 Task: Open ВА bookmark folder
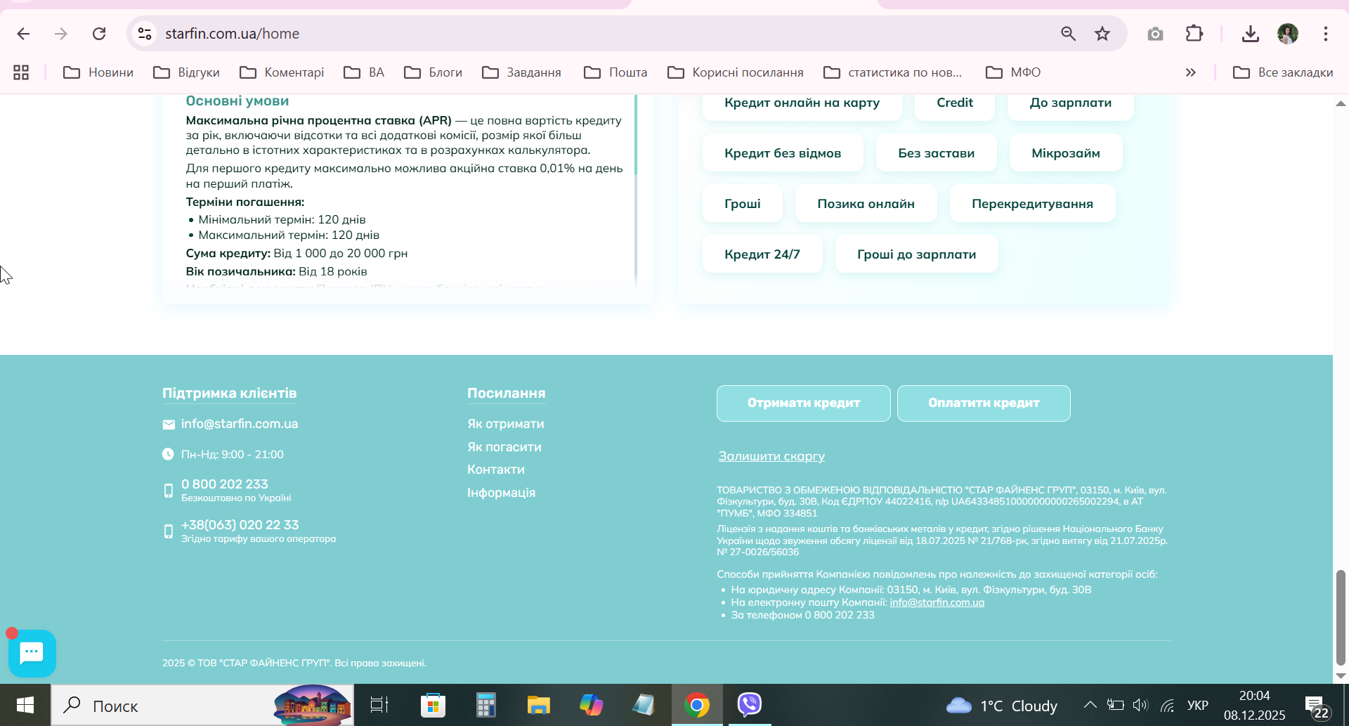364,72
